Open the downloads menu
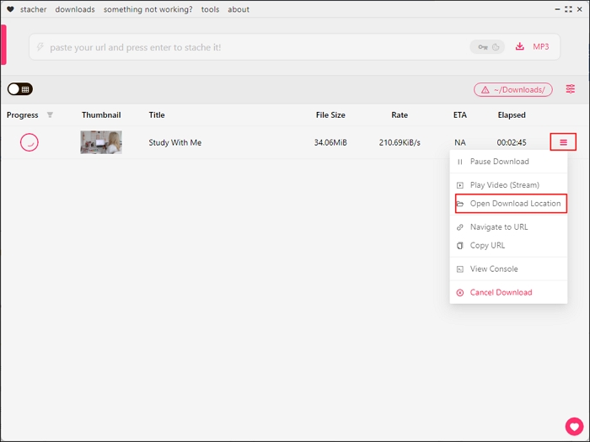 coord(75,9)
